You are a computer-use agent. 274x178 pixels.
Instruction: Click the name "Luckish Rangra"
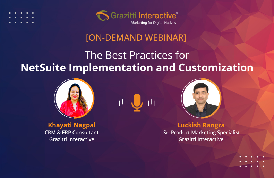tap(201, 125)
